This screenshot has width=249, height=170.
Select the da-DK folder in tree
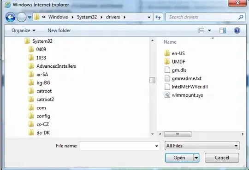pos(39,133)
